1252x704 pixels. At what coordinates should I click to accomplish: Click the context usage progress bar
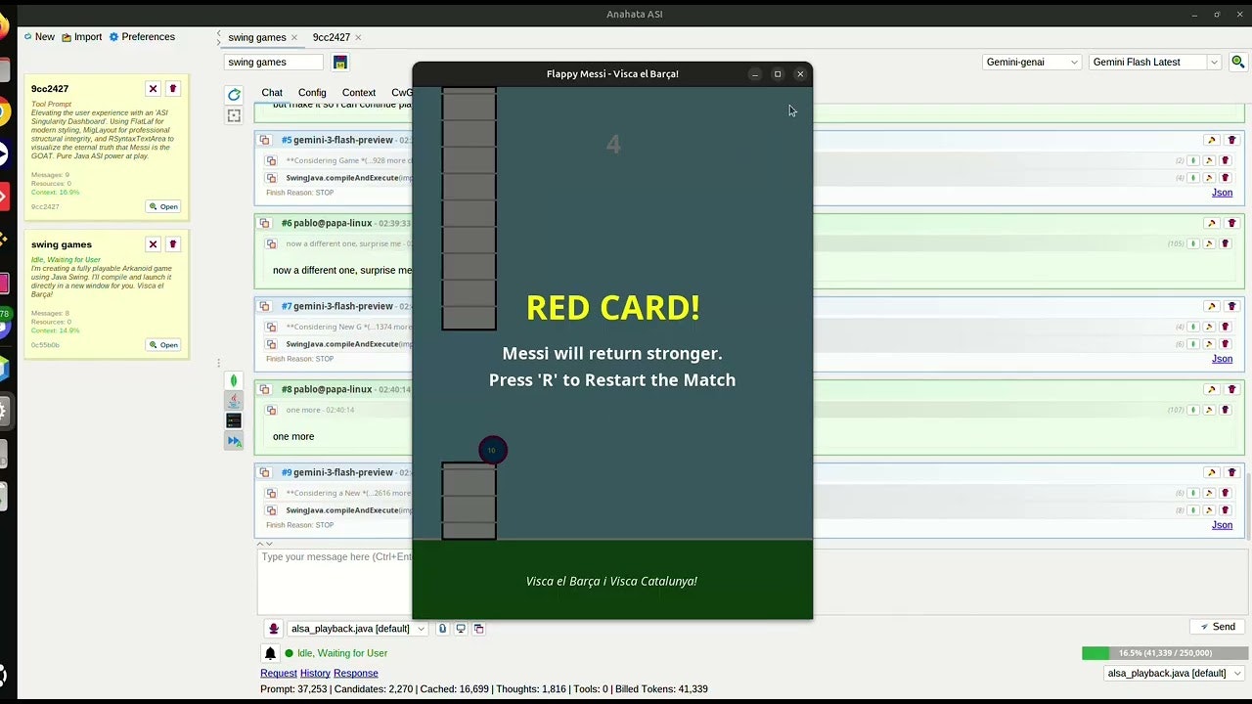tap(1165, 653)
